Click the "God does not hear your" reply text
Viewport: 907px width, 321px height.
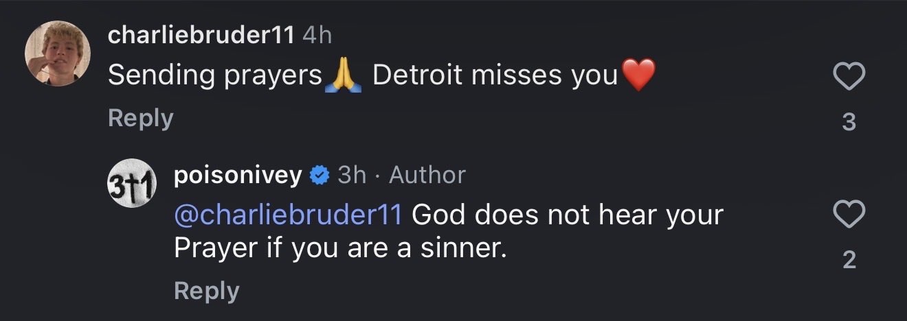[x=567, y=215]
